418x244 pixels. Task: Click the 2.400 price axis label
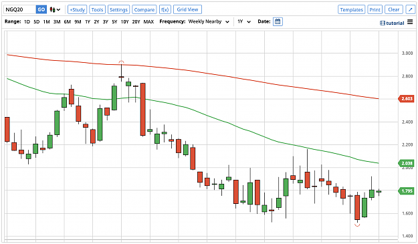[x=407, y=122]
